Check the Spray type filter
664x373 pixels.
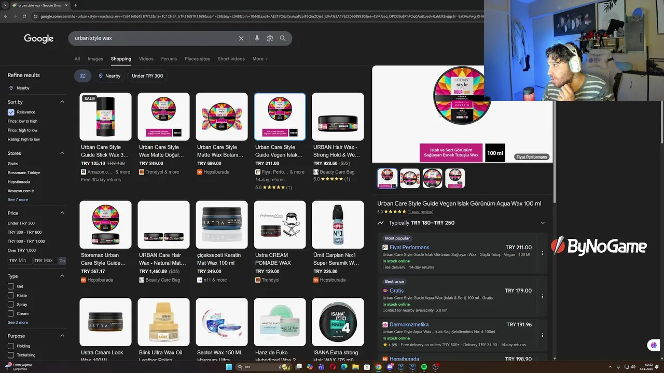tap(11, 305)
